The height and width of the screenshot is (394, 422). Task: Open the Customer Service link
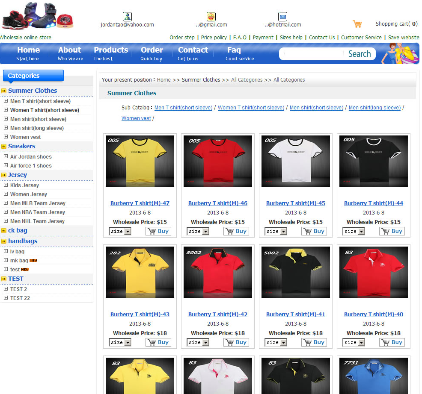point(362,37)
